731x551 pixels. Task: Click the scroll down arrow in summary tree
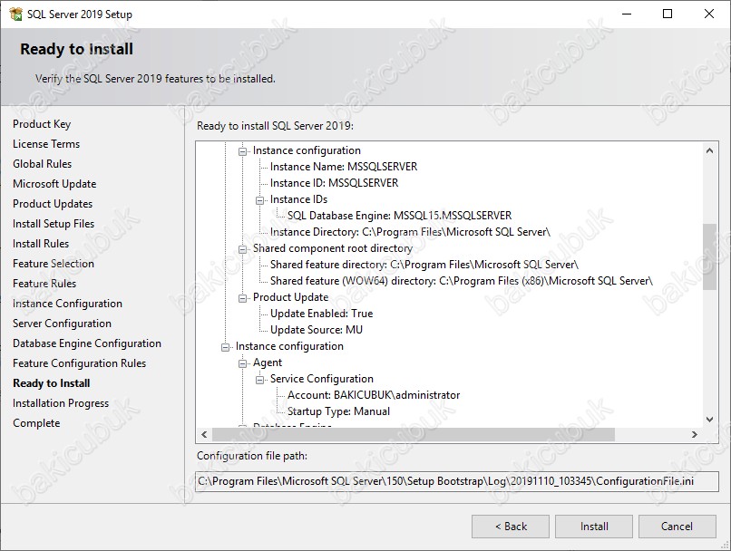click(x=709, y=420)
